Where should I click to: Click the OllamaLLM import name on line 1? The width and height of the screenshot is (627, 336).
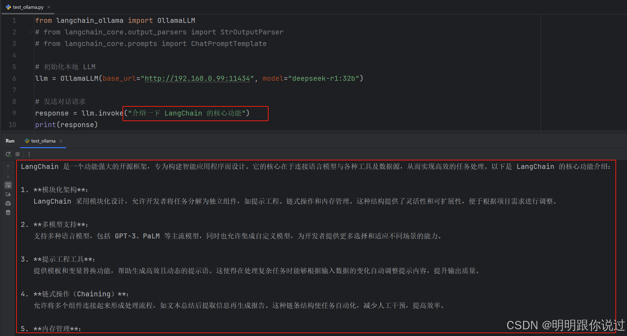176,20
